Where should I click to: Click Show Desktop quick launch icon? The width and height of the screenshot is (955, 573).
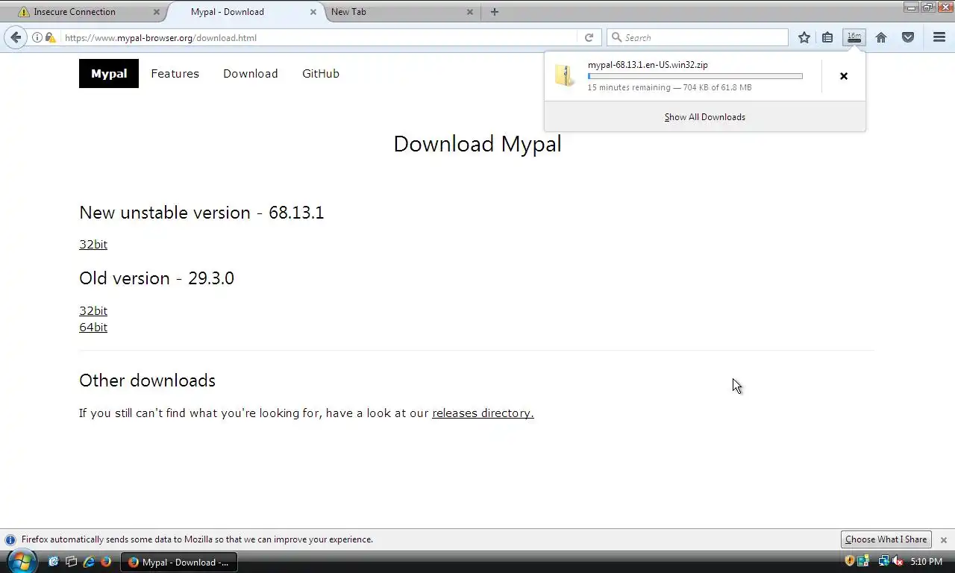[x=54, y=562]
